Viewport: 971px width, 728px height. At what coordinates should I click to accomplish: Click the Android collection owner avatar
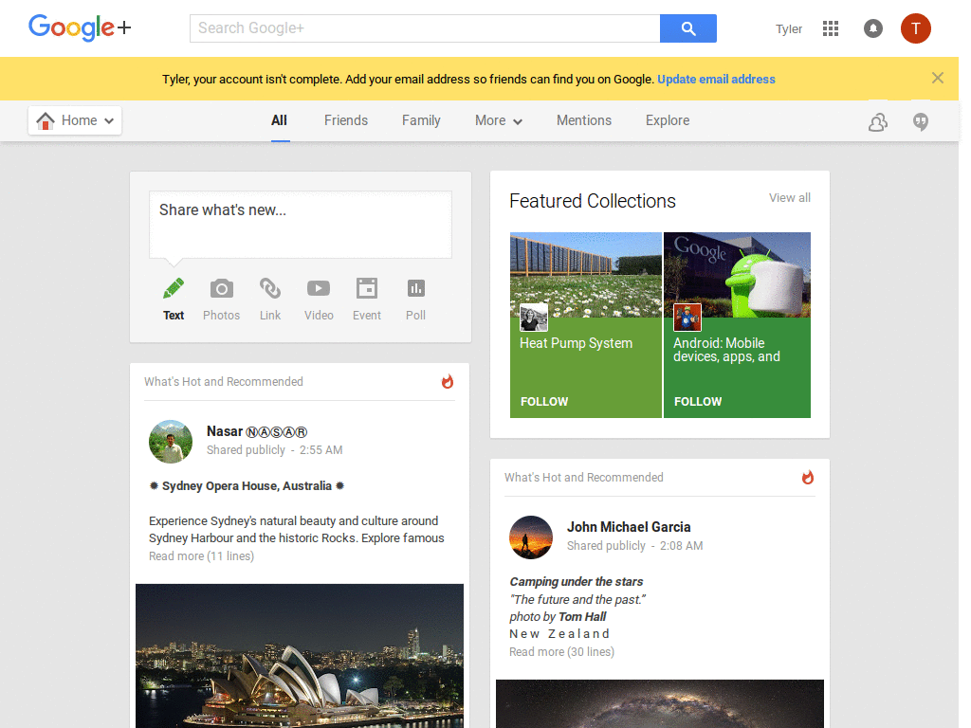[687, 318]
